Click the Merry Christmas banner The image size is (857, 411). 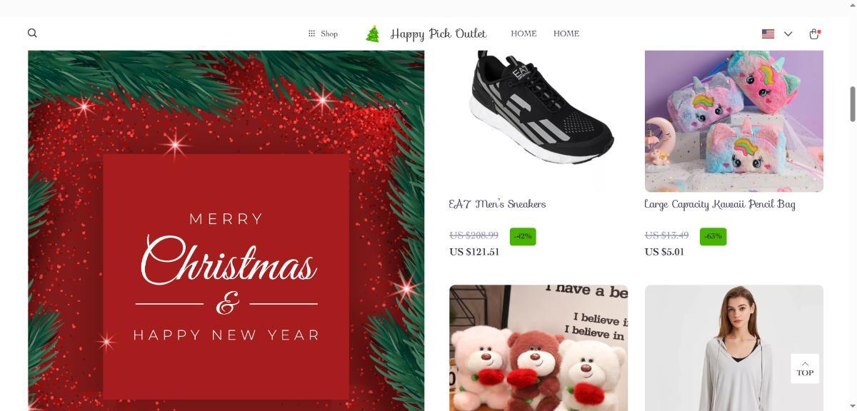tap(226, 230)
